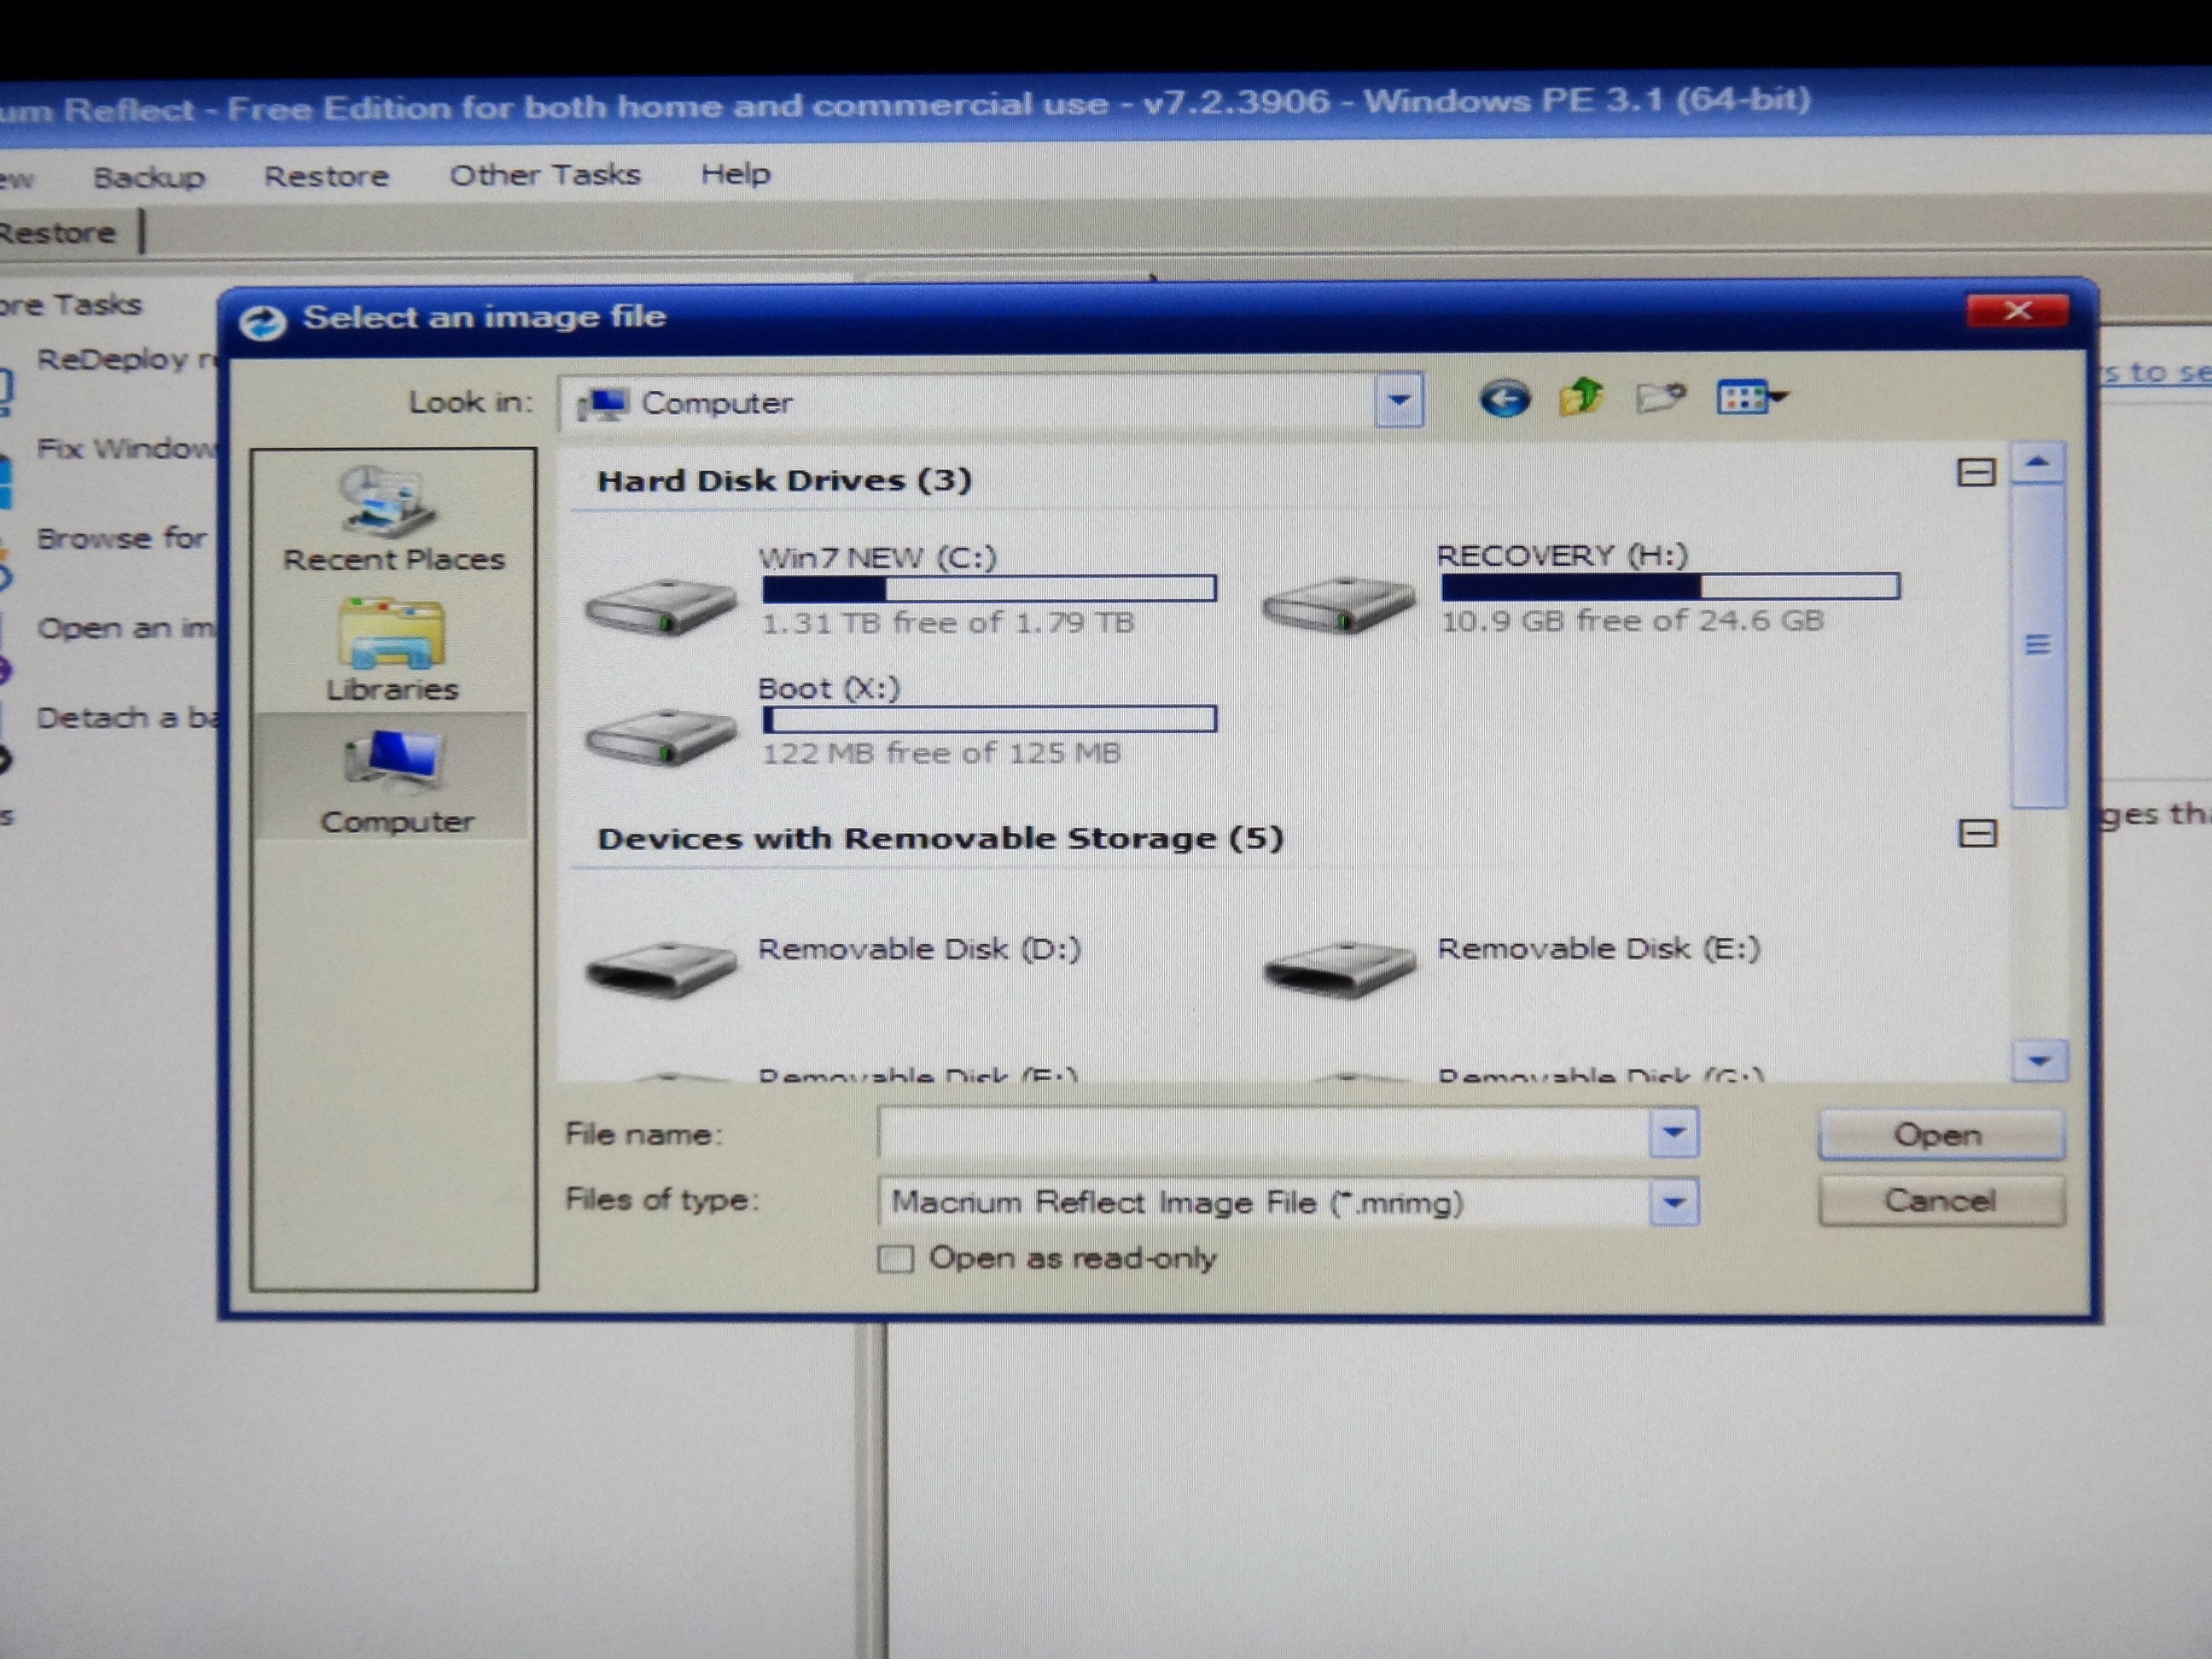Click the scroll up arrow of file list
Screen dimensions: 2212x1659
[x=2038, y=462]
